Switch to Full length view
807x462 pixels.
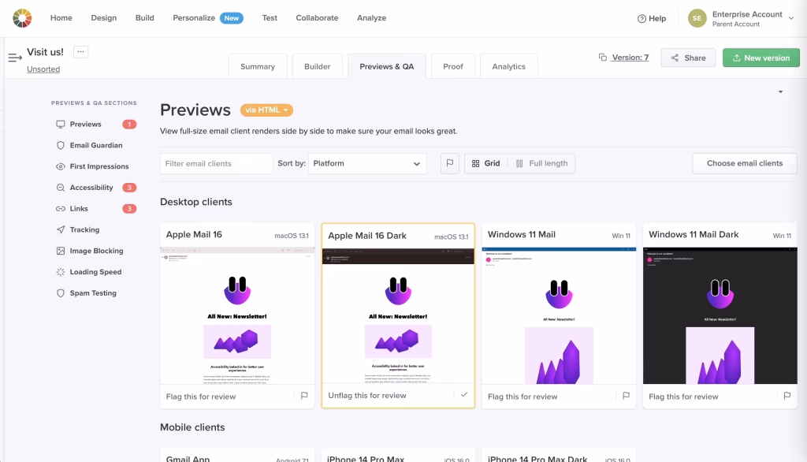[542, 163]
